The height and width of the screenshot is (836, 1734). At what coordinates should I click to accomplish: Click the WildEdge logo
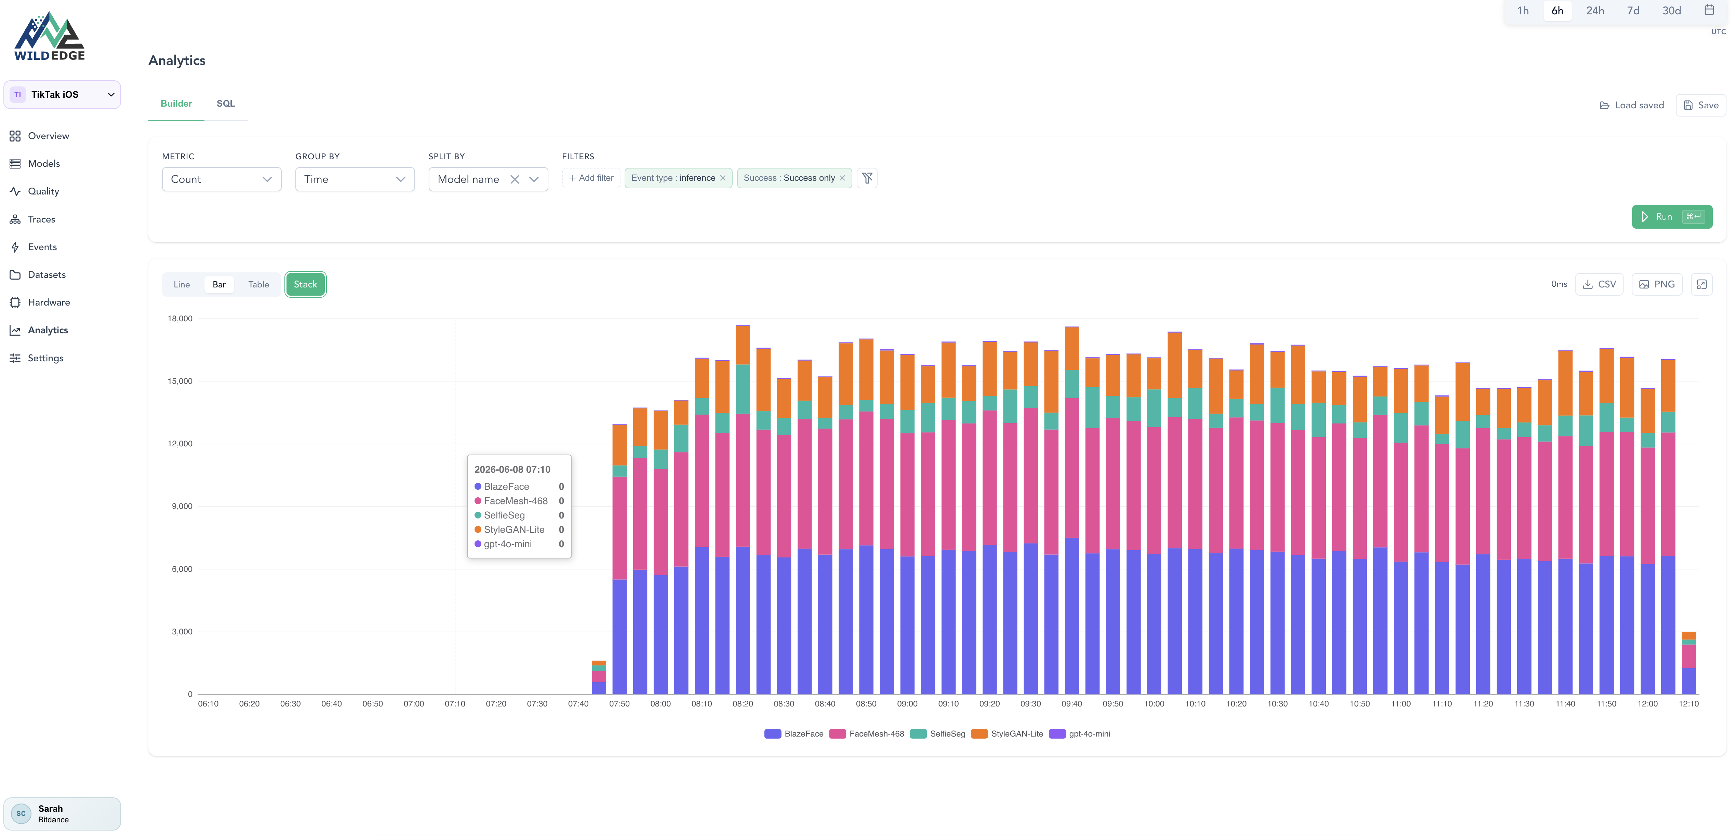pyautogui.click(x=49, y=36)
